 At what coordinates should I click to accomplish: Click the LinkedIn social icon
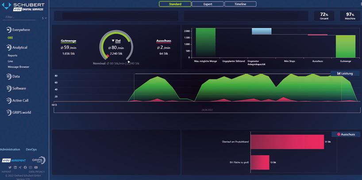(x=15, y=167)
